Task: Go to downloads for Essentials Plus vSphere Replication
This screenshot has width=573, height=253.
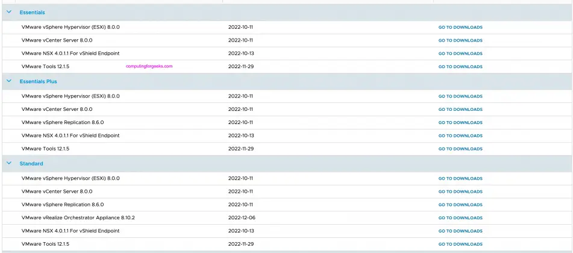Action: pyautogui.click(x=460, y=123)
